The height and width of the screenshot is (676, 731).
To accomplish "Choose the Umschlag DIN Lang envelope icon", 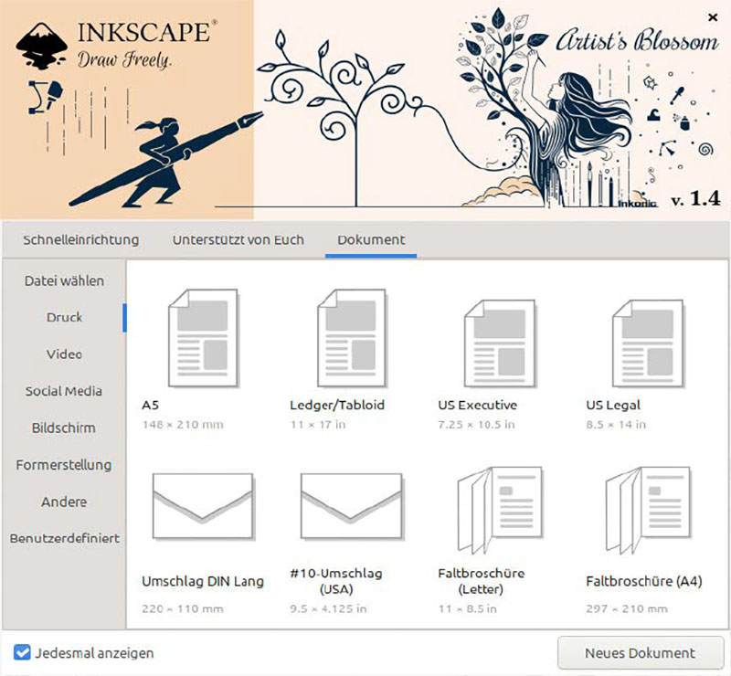I will [203, 506].
